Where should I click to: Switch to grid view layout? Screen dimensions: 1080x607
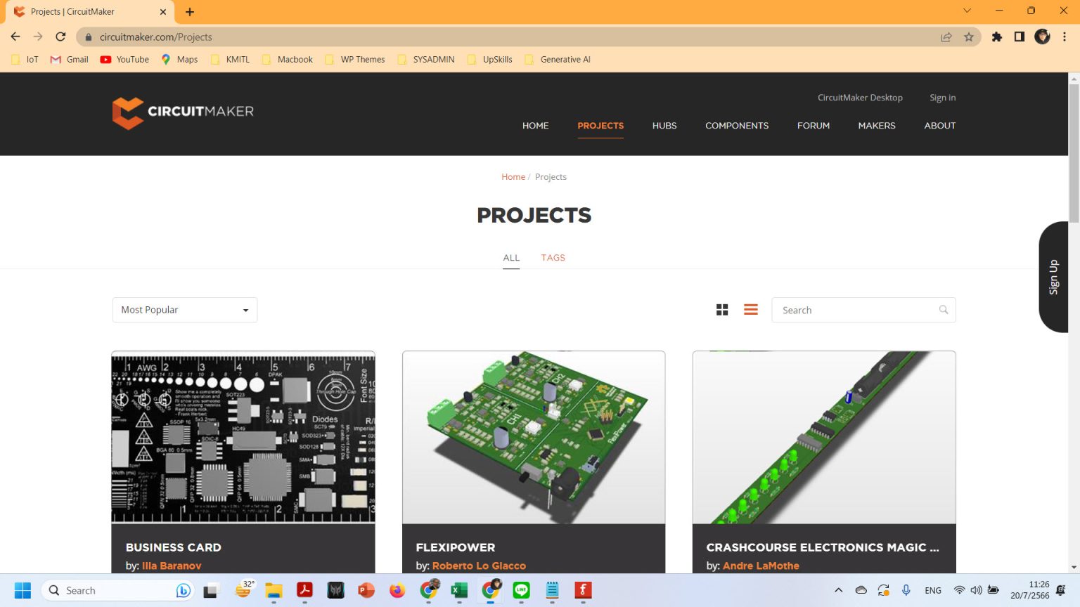pos(722,309)
